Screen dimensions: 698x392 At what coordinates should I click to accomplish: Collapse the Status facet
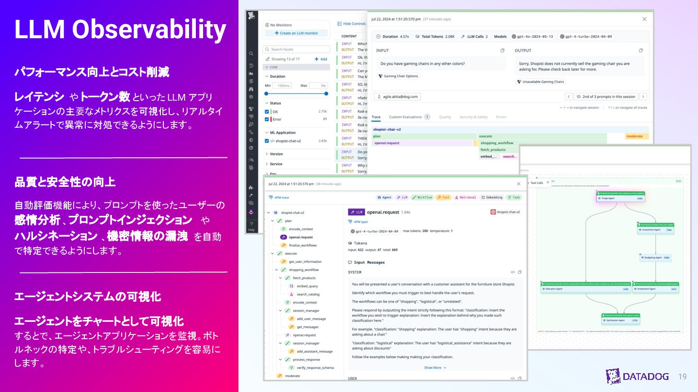(267, 103)
